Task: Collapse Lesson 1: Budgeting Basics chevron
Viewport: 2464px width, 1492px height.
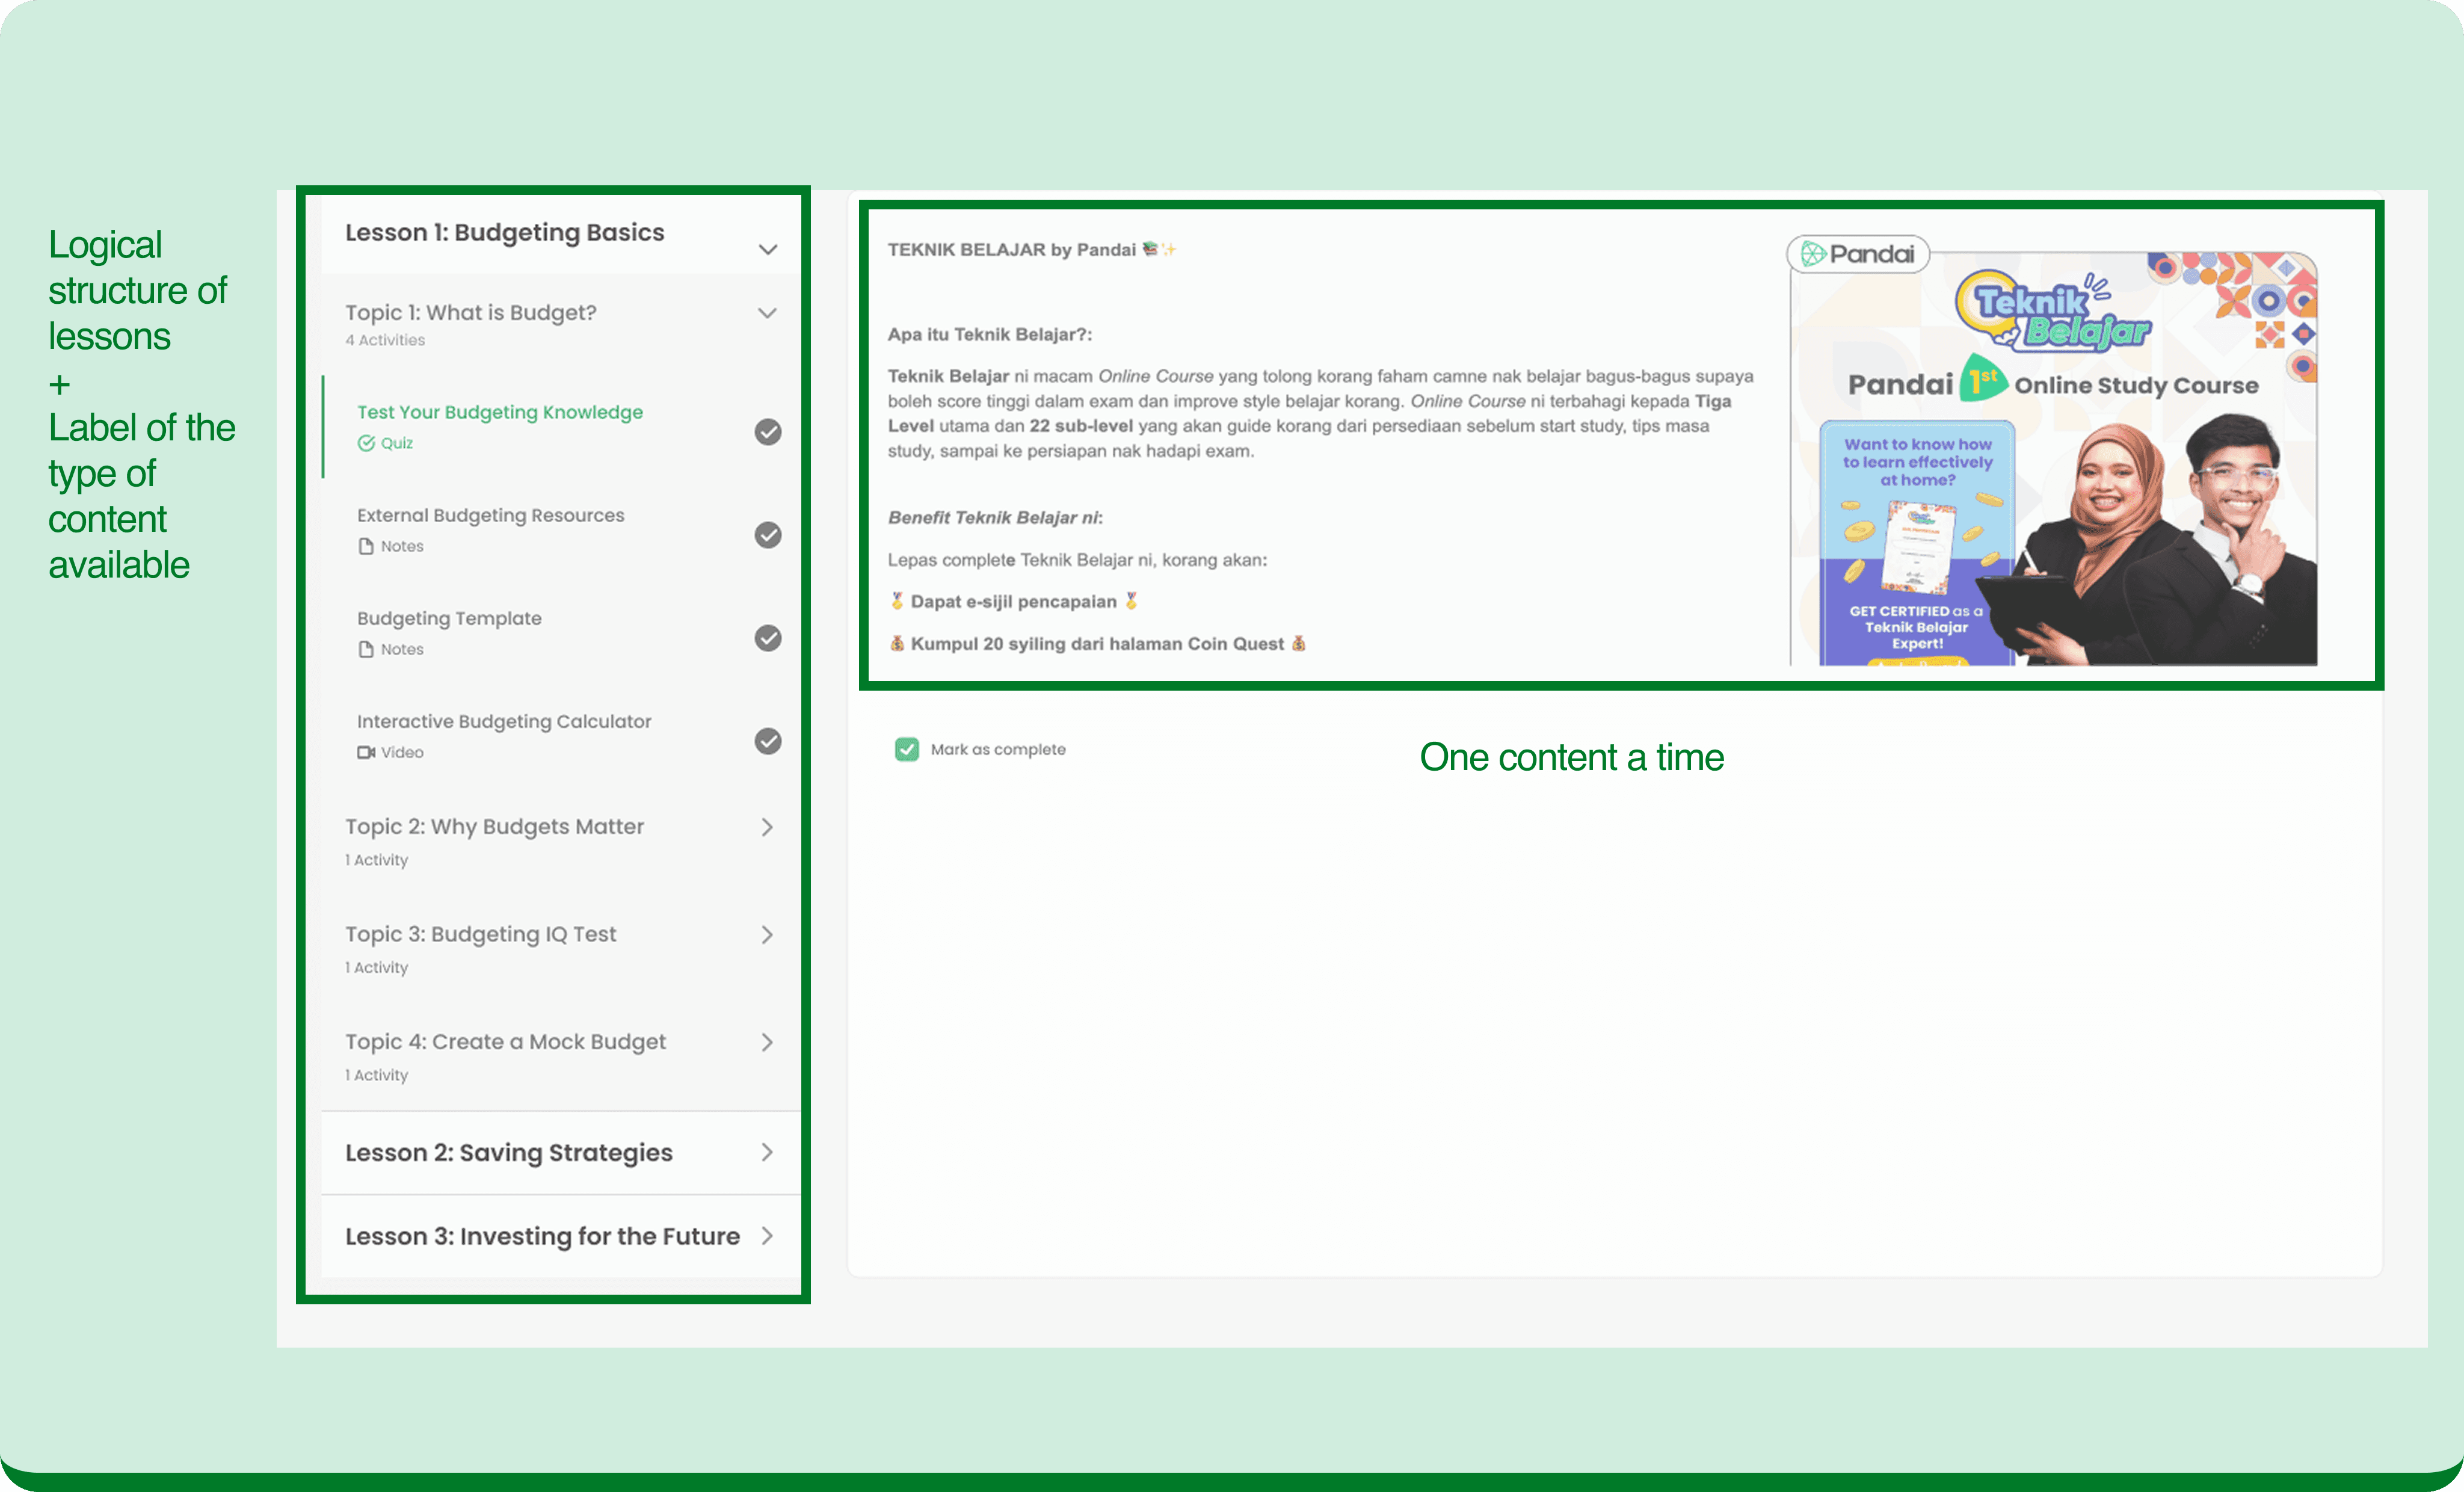Action: click(767, 249)
